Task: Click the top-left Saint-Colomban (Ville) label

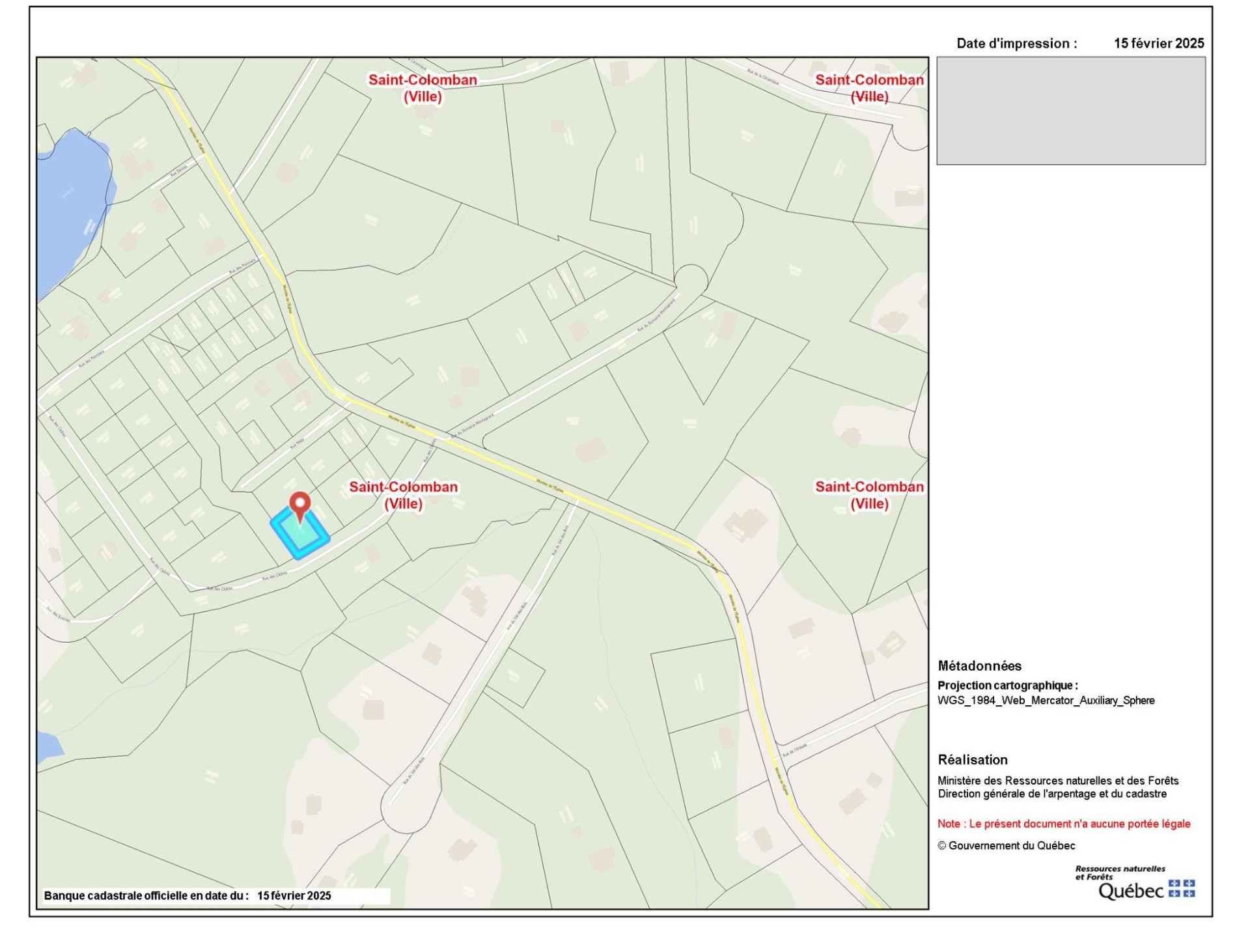Action: click(423, 88)
